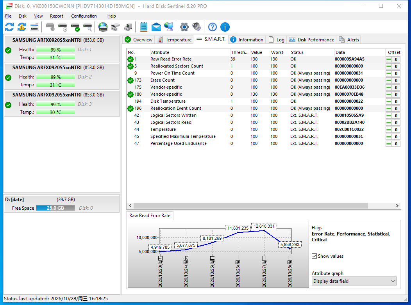Click the Free Space 25.0 GB bar
This screenshot has width=411, height=305.
(x=55, y=208)
